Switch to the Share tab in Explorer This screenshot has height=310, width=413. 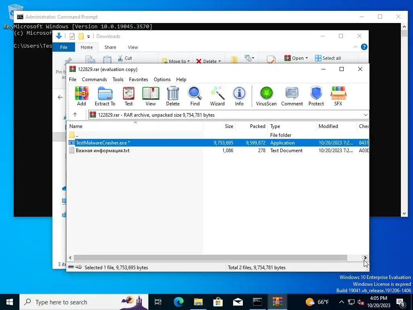click(110, 47)
